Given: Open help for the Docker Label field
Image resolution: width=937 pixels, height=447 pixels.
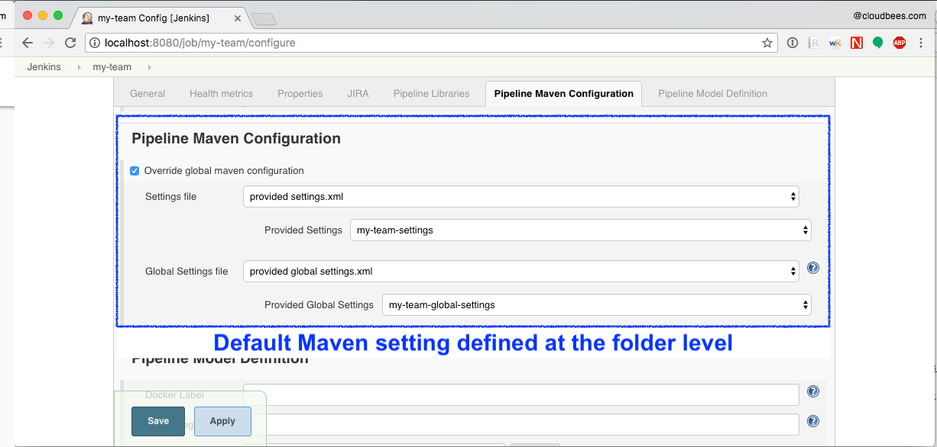Looking at the screenshot, I should pos(813,391).
